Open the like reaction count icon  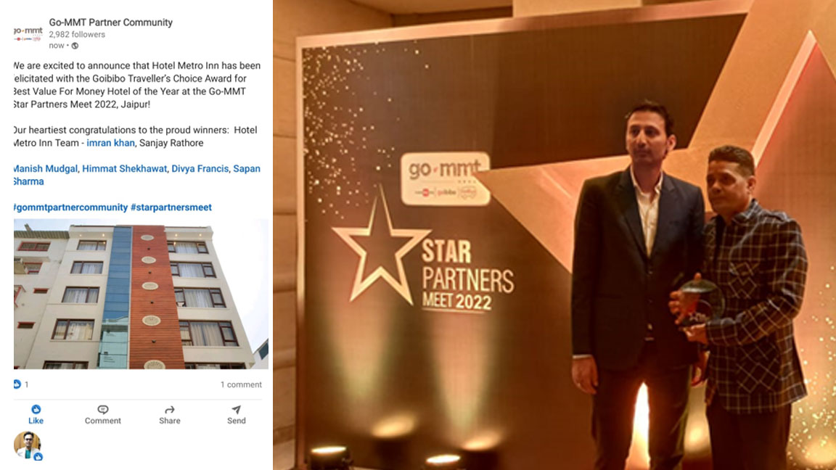click(x=17, y=384)
